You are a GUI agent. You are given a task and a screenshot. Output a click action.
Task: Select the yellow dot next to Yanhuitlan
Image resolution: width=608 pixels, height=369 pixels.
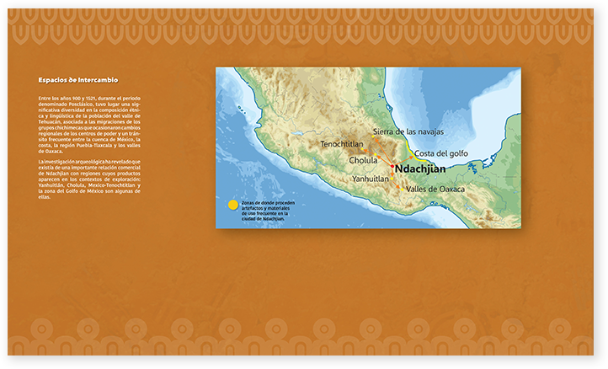pos(392,179)
